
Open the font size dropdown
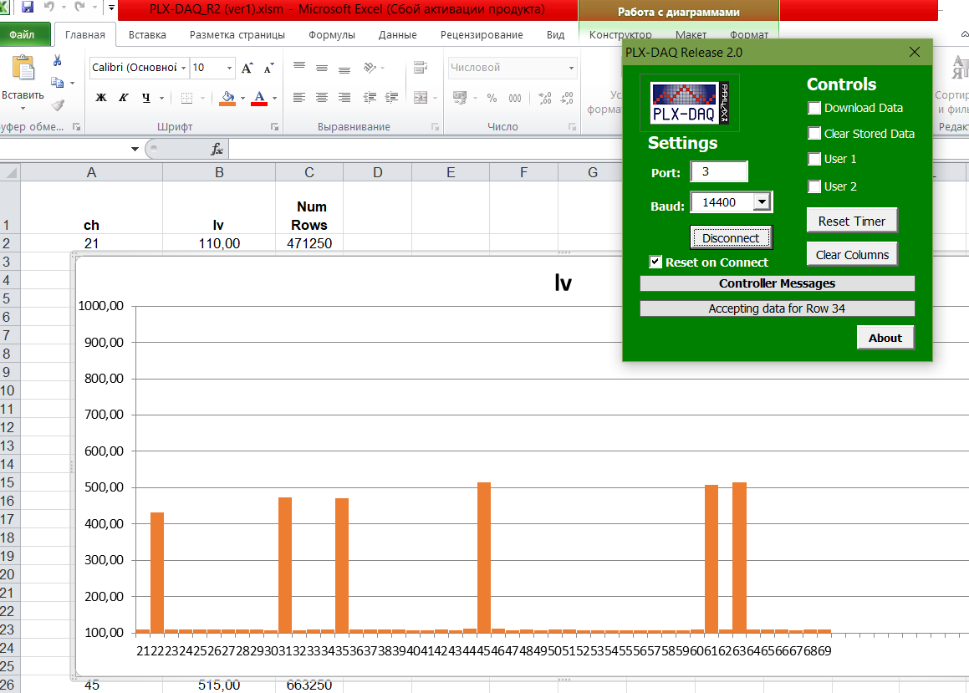(x=229, y=68)
